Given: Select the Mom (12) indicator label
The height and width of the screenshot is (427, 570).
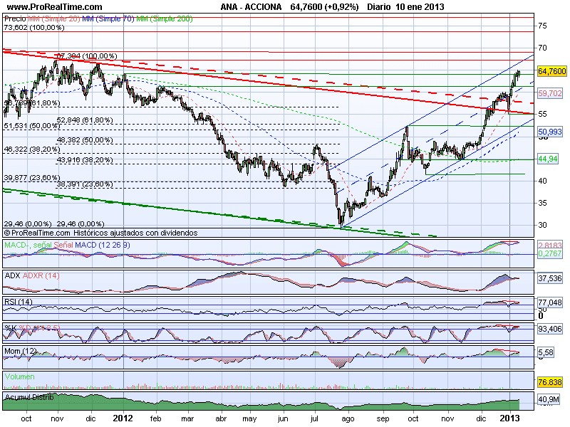Looking at the screenshot, I should pos(21,351).
